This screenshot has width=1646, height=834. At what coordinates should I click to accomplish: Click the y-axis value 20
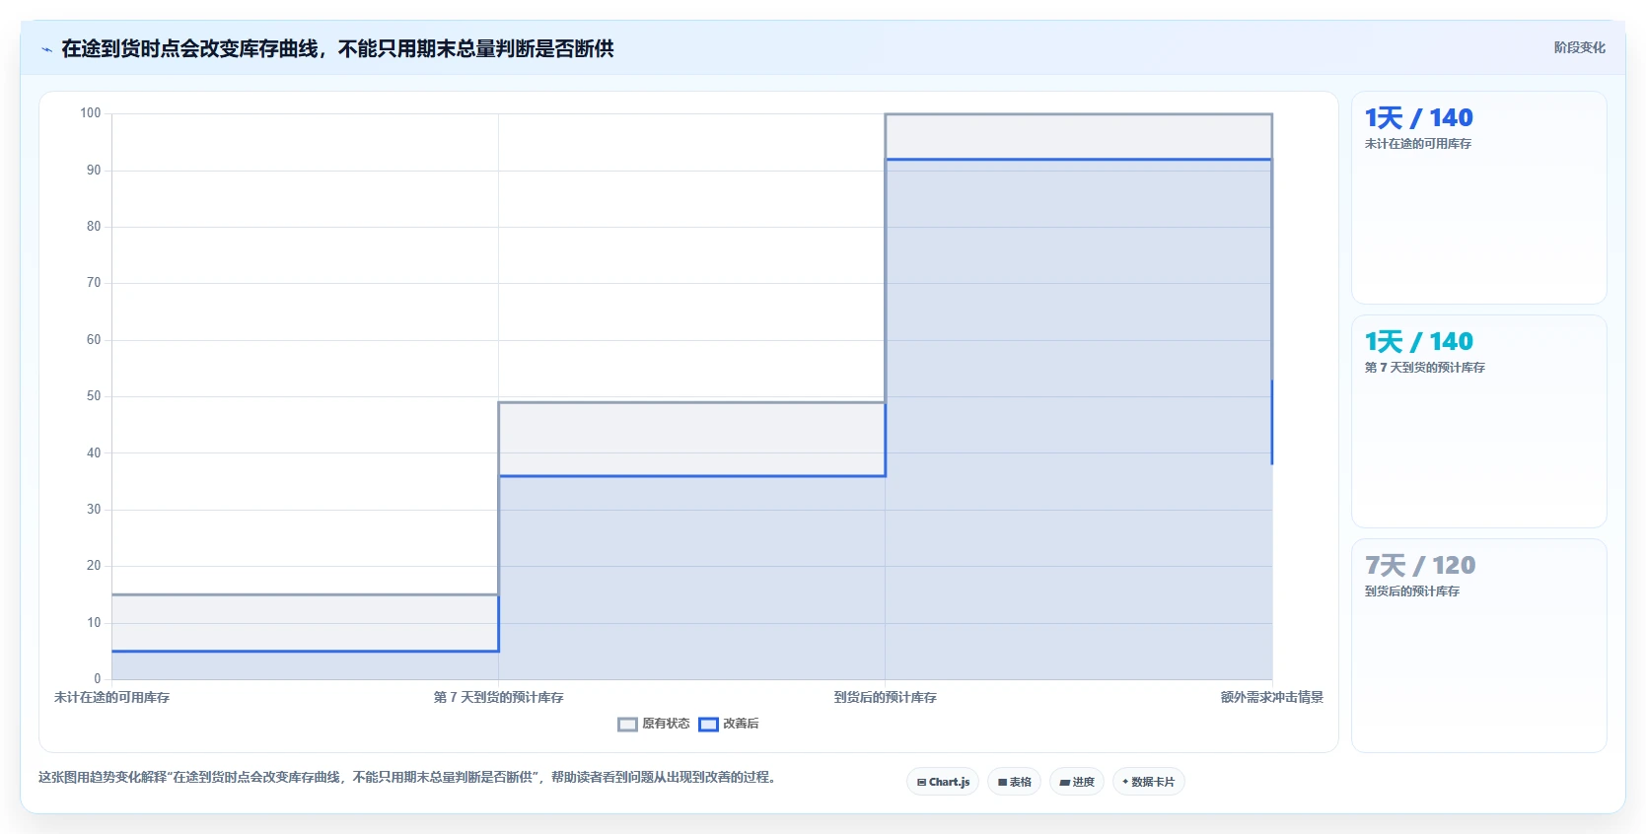[94, 566]
